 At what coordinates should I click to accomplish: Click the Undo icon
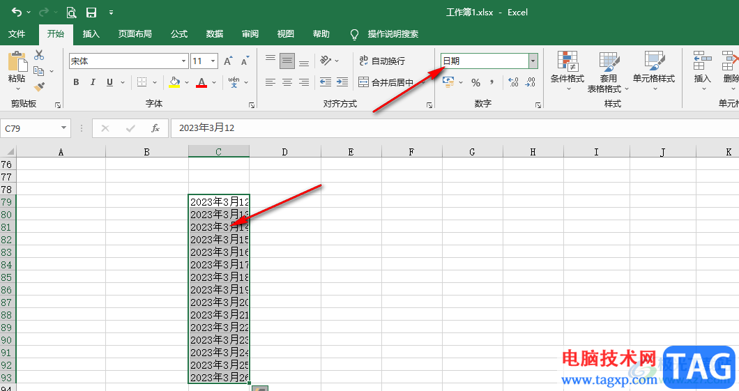pyautogui.click(x=17, y=13)
